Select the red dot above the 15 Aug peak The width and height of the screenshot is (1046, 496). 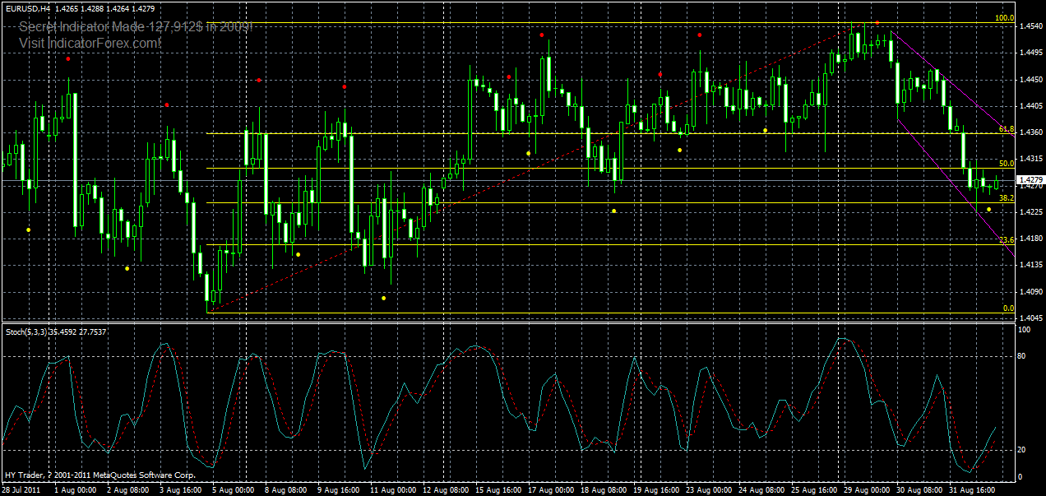point(540,35)
